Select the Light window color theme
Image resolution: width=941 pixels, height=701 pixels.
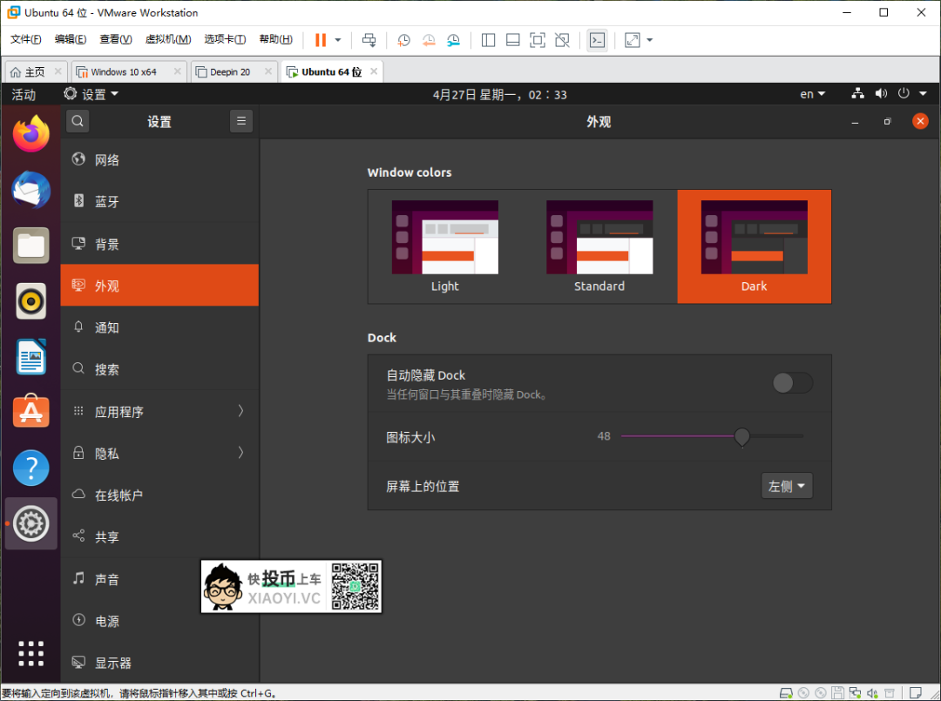tap(445, 246)
